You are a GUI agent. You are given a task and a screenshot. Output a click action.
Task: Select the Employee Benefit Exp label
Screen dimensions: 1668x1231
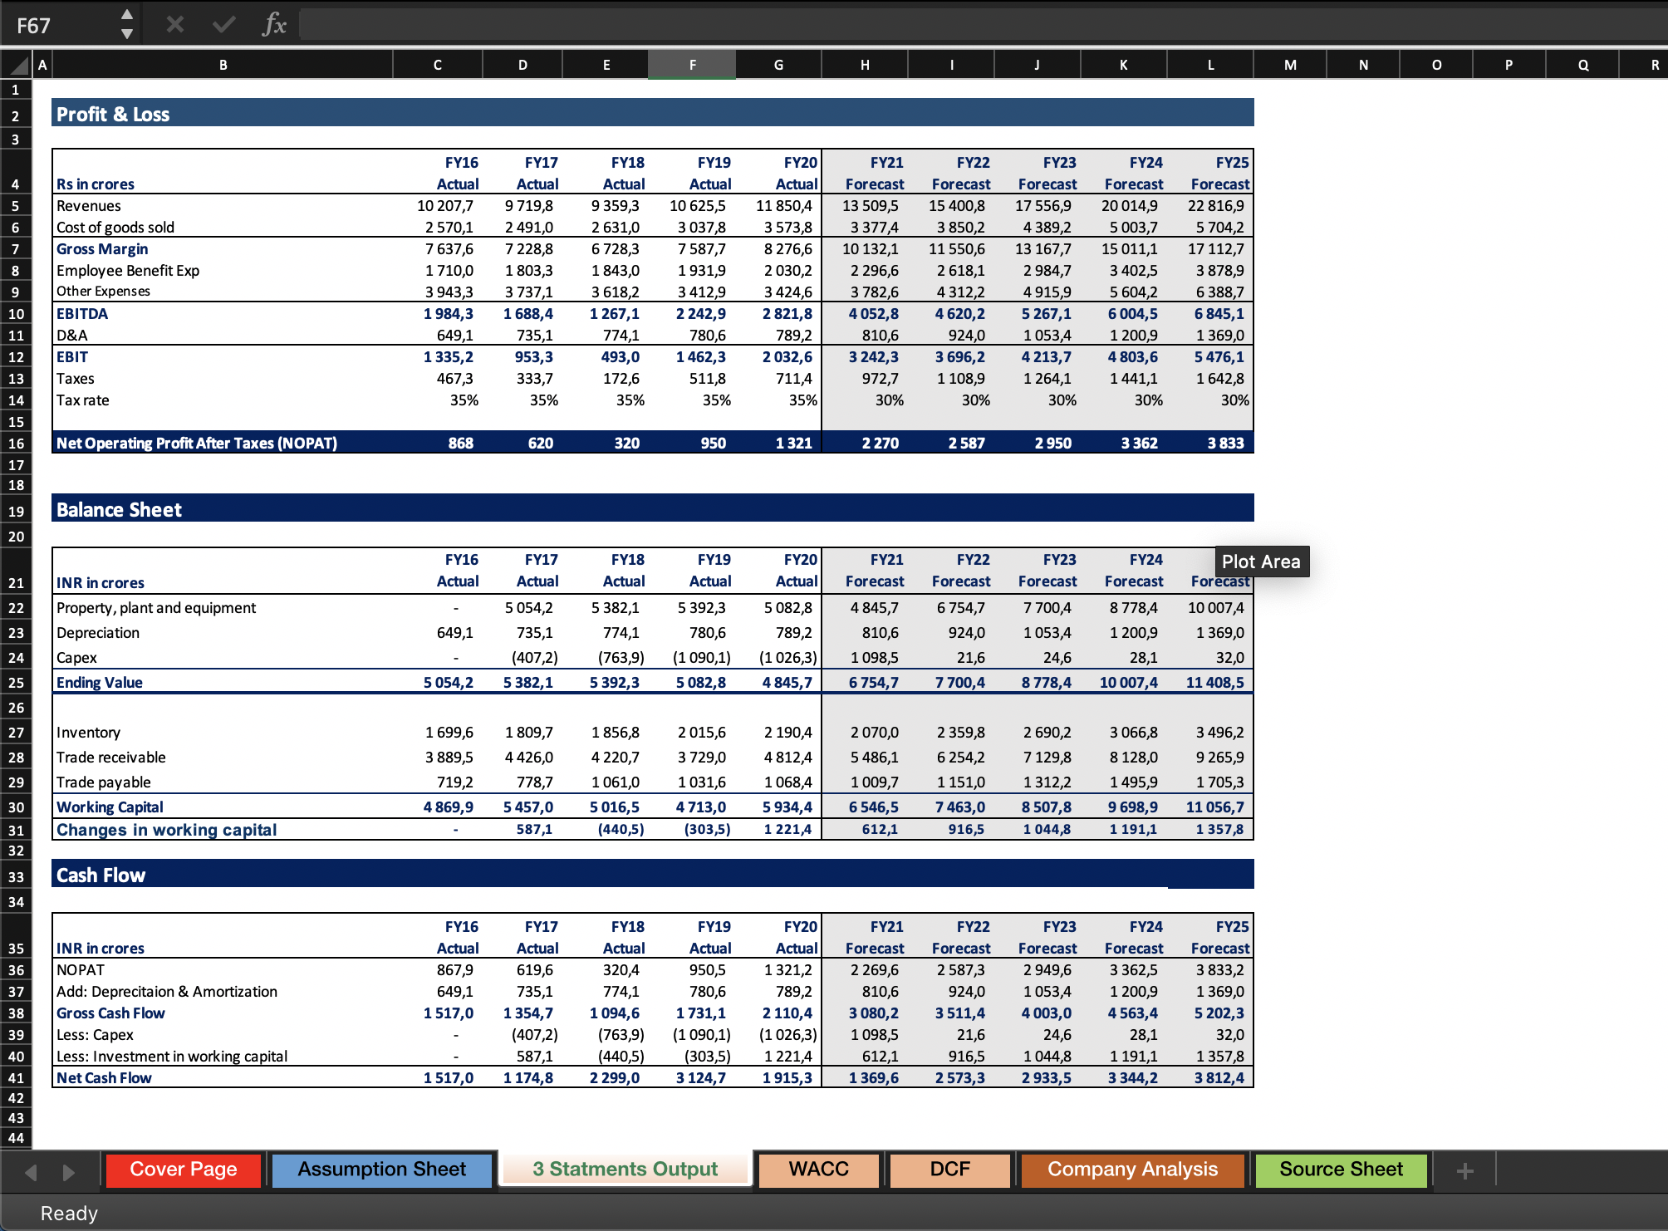pyautogui.click(x=128, y=271)
